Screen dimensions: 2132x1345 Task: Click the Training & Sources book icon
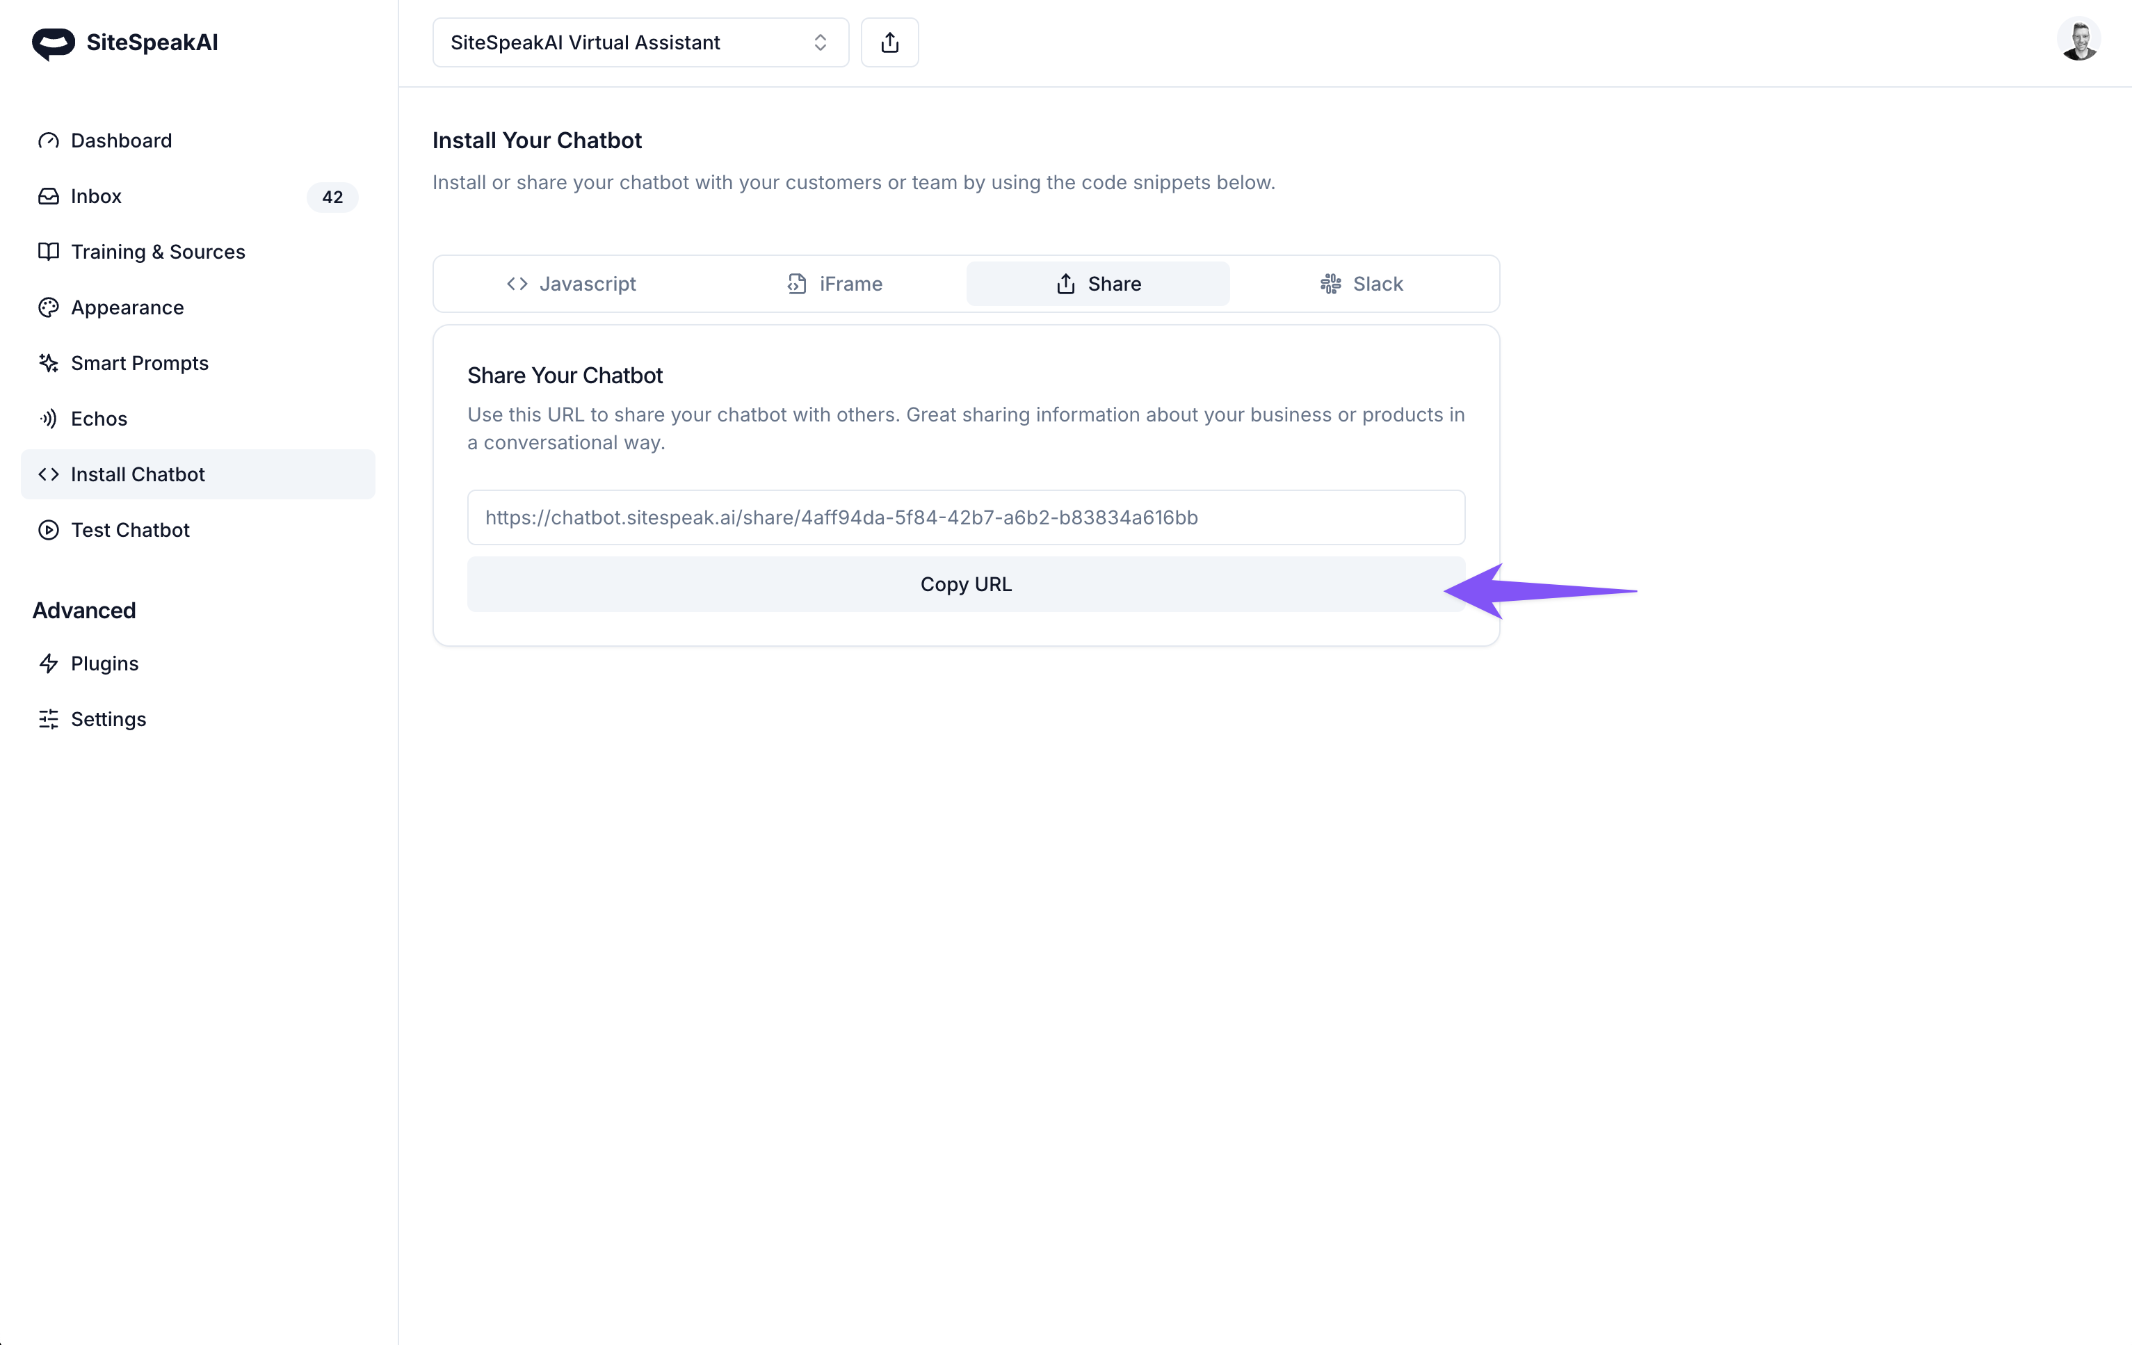pyautogui.click(x=49, y=252)
